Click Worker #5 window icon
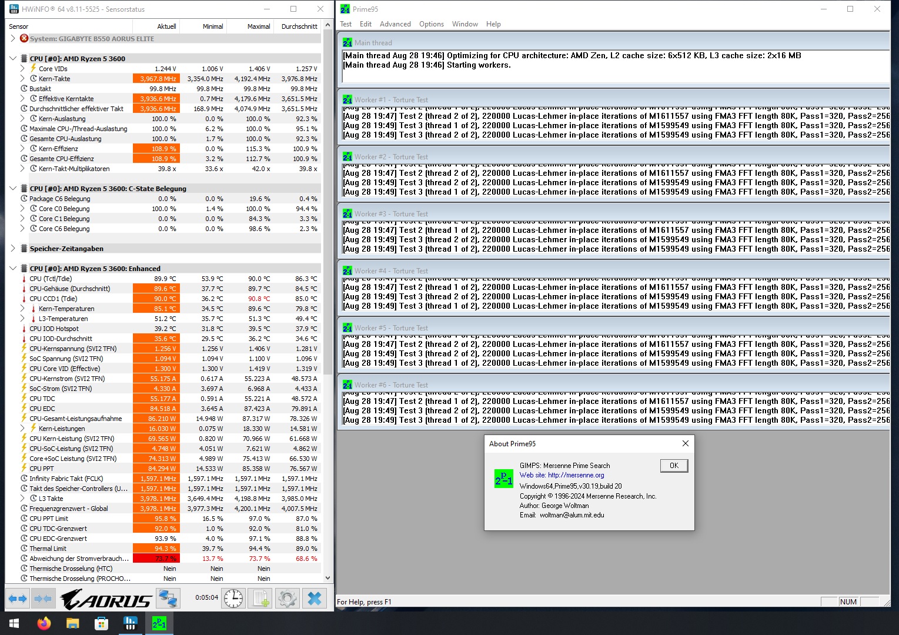This screenshot has width=899, height=635. (347, 327)
